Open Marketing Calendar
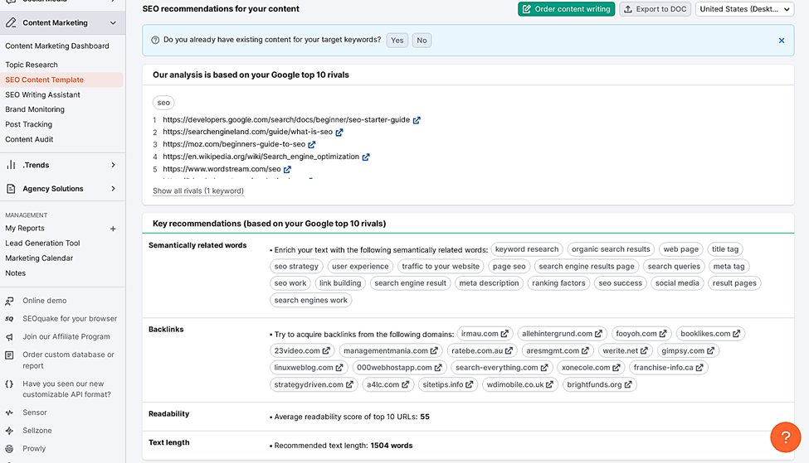 click(x=39, y=258)
